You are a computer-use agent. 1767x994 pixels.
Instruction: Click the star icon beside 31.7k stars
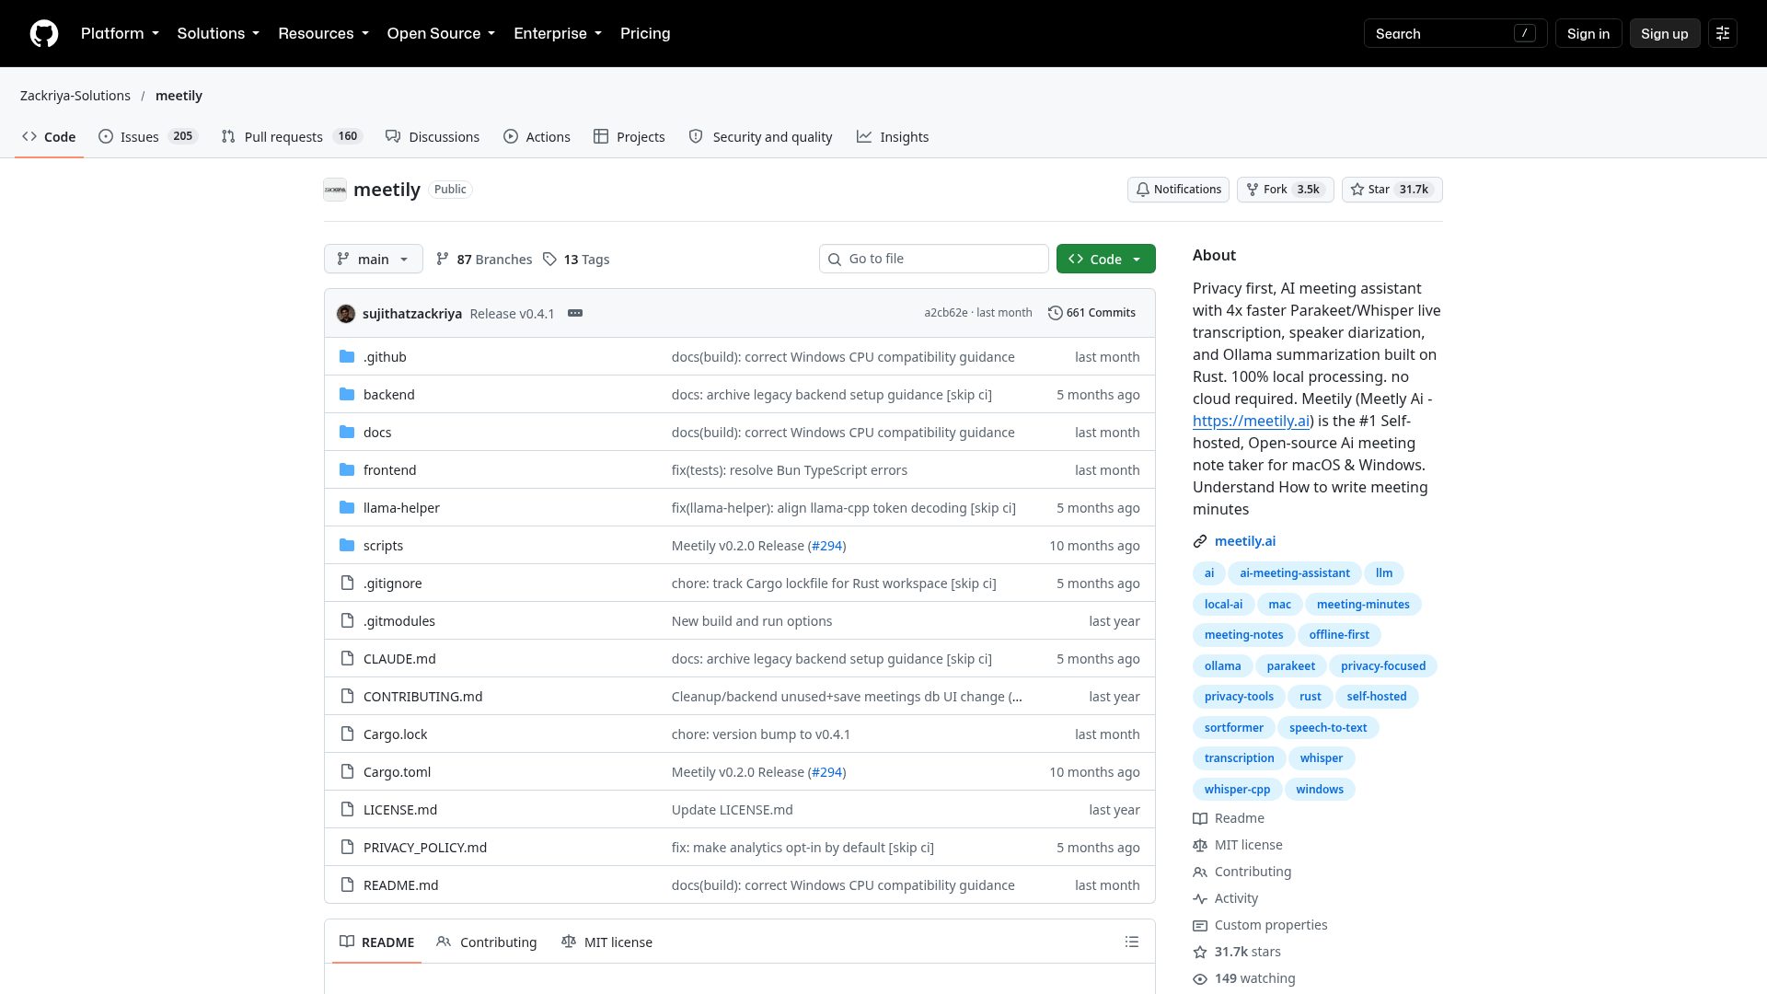[1200, 952]
